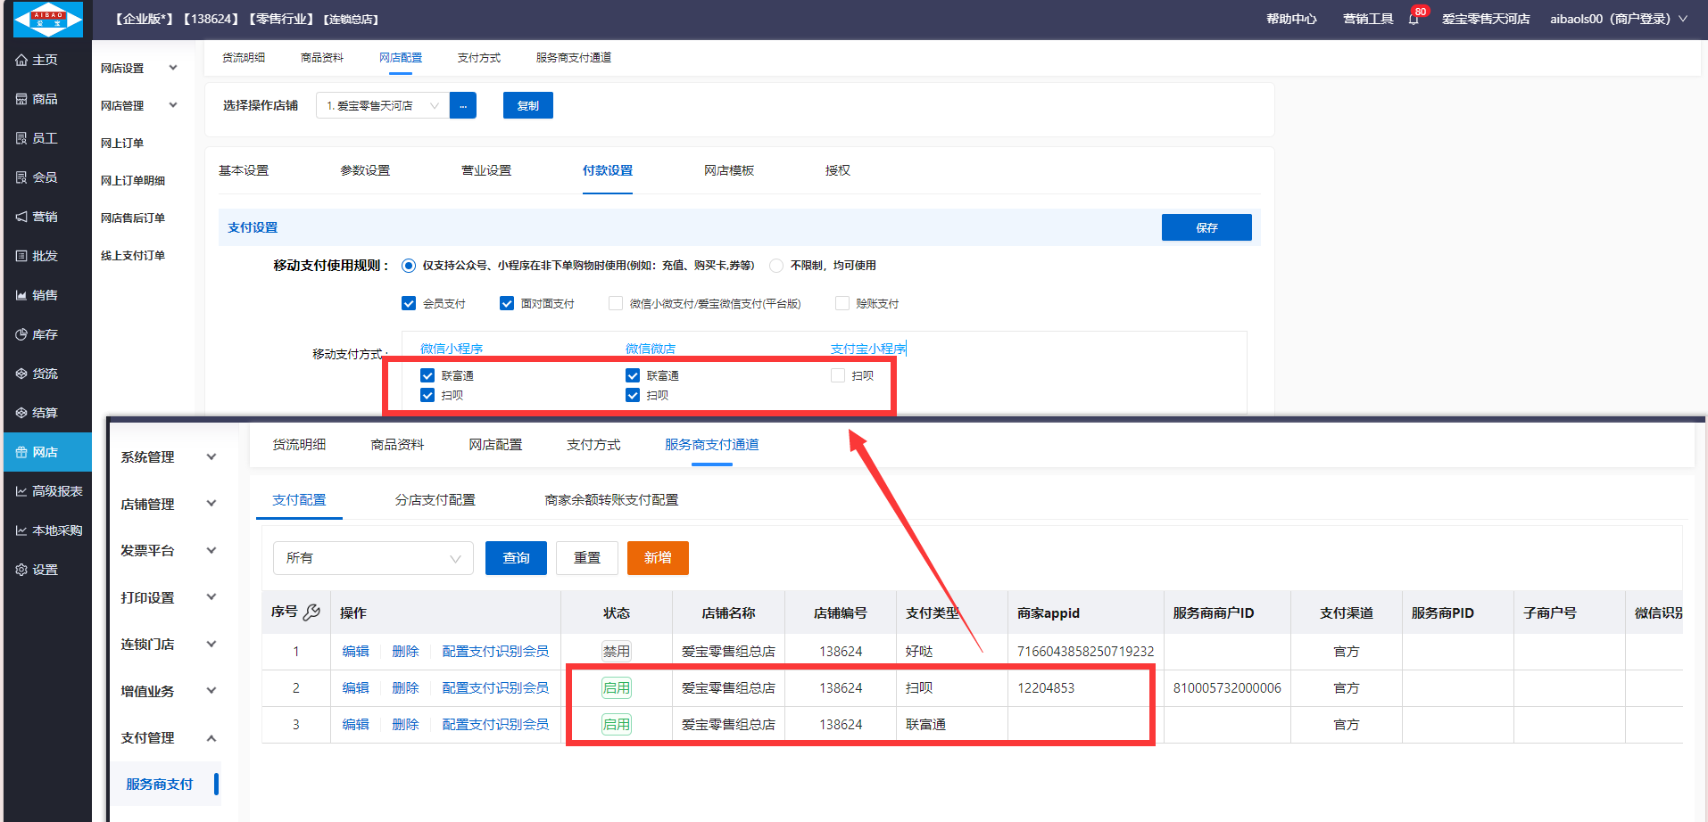This screenshot has width=1708, height=822.
Task: Open the 会员 members sidebar item
Action: click(37, 177)
